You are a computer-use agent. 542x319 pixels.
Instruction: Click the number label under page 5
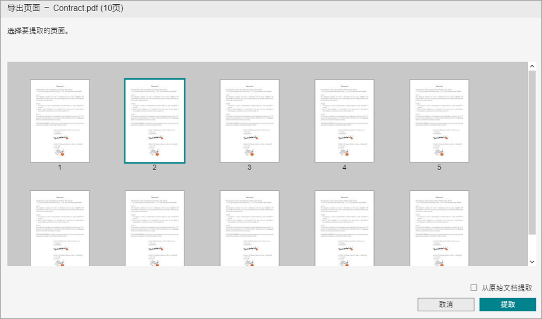coord(439,168)
